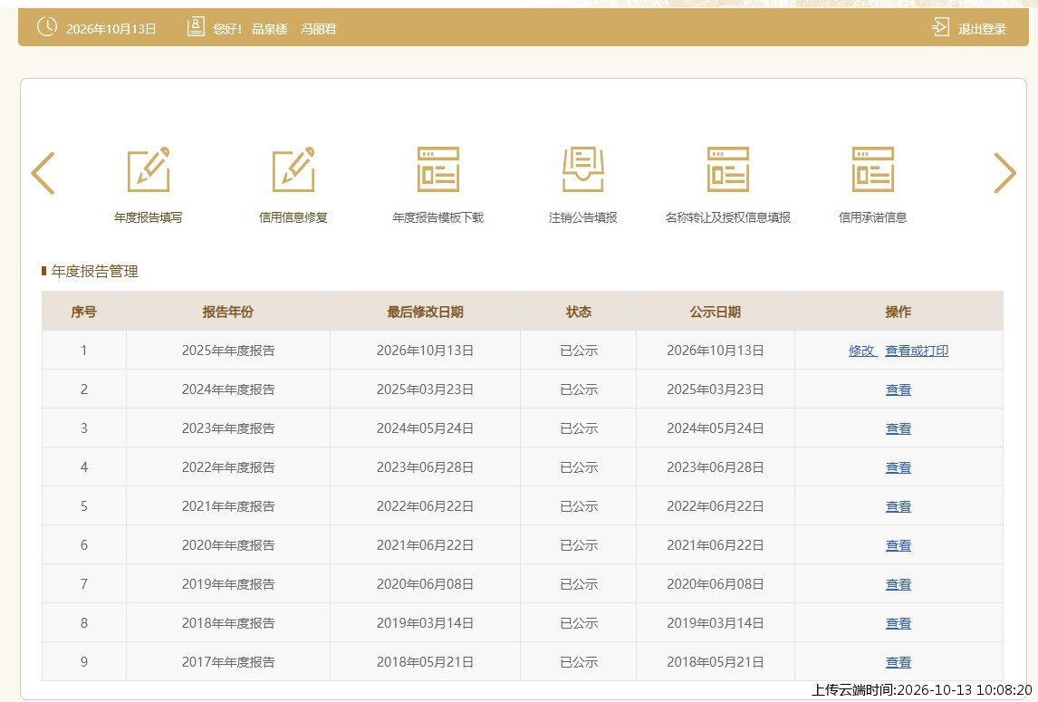The image size is (1038, 702).
Task: Click the clock icon beside the date
Action: click(x=47, y=27)
